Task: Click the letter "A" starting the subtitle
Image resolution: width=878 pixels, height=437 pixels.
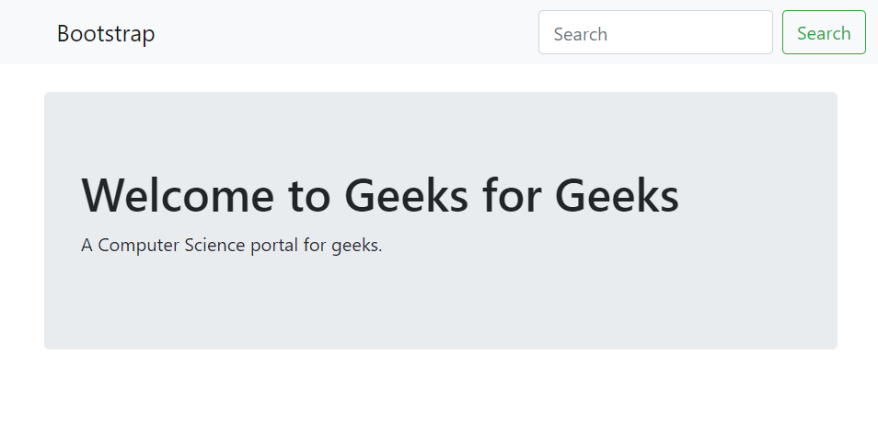Action: point(87,246)
